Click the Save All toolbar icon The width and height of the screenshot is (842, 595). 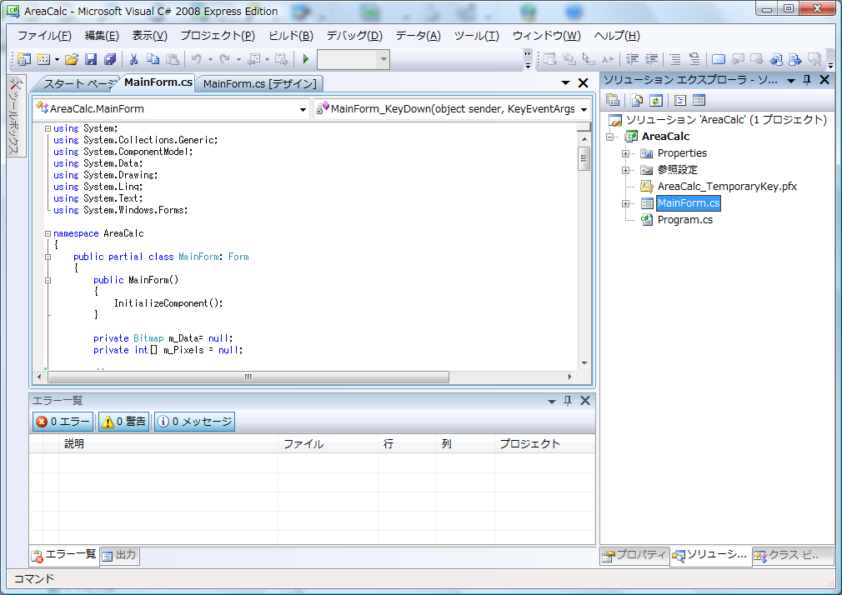(110, 59)
